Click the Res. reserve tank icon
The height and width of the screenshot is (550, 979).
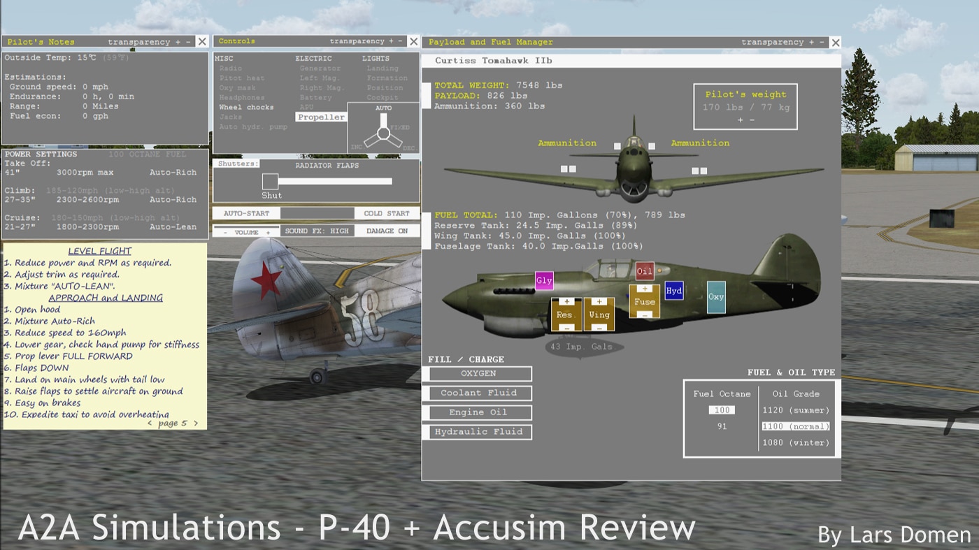click(566, 314)
